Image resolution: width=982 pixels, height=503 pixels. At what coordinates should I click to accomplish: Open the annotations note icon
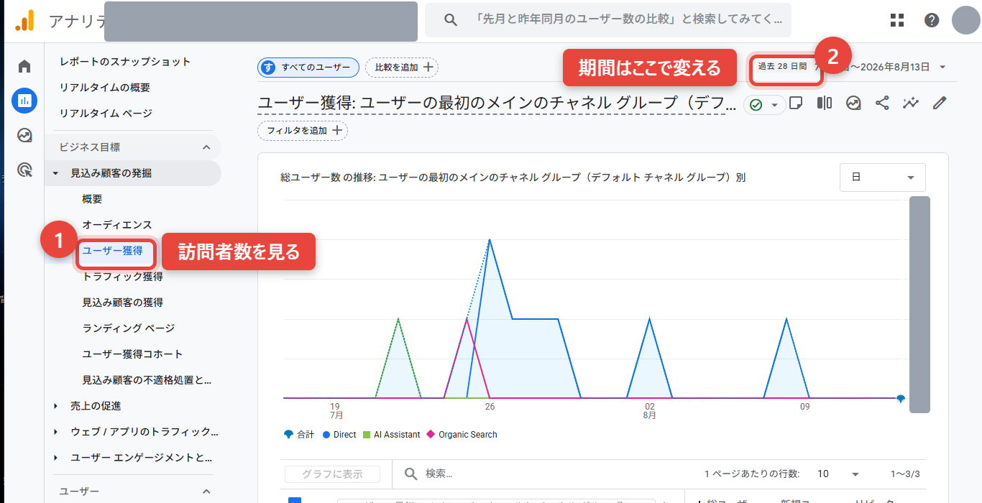[x=796, y=103]
